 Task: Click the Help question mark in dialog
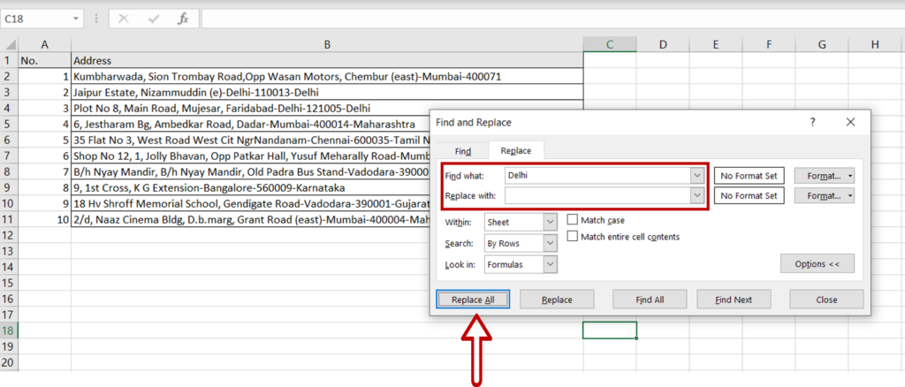point(813,122)
